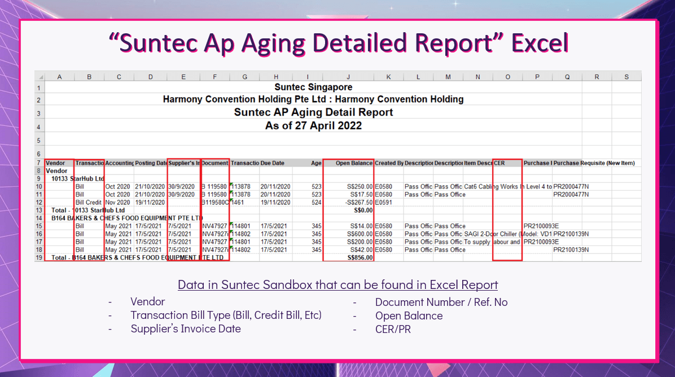Screen dimensions: 675x377
Task: Click 'B164 BAKERS & CHEFS FOOD EQUIPMENT' vendor row 14
Action: pos(127,218)
